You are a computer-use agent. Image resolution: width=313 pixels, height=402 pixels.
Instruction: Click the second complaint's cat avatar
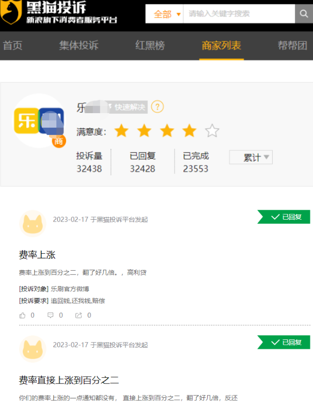pyautogui.click(x=33, y=349)
